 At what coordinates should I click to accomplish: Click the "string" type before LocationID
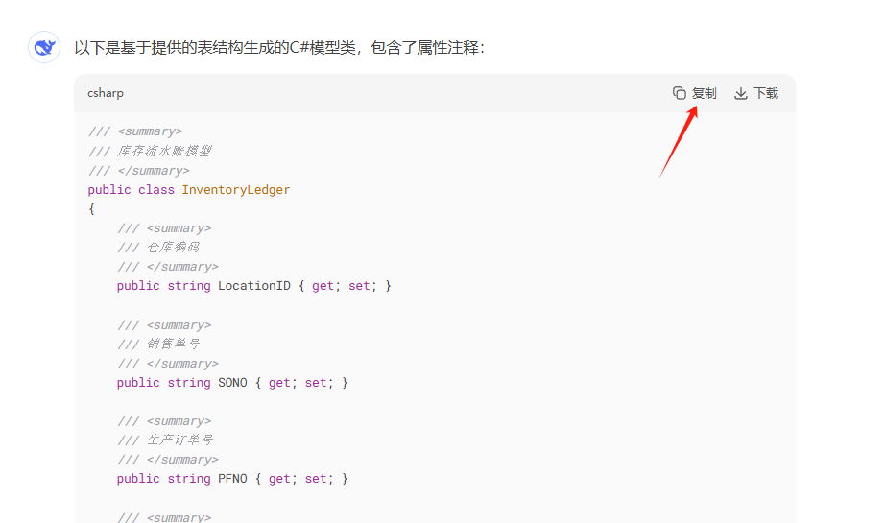click(189, 286)
